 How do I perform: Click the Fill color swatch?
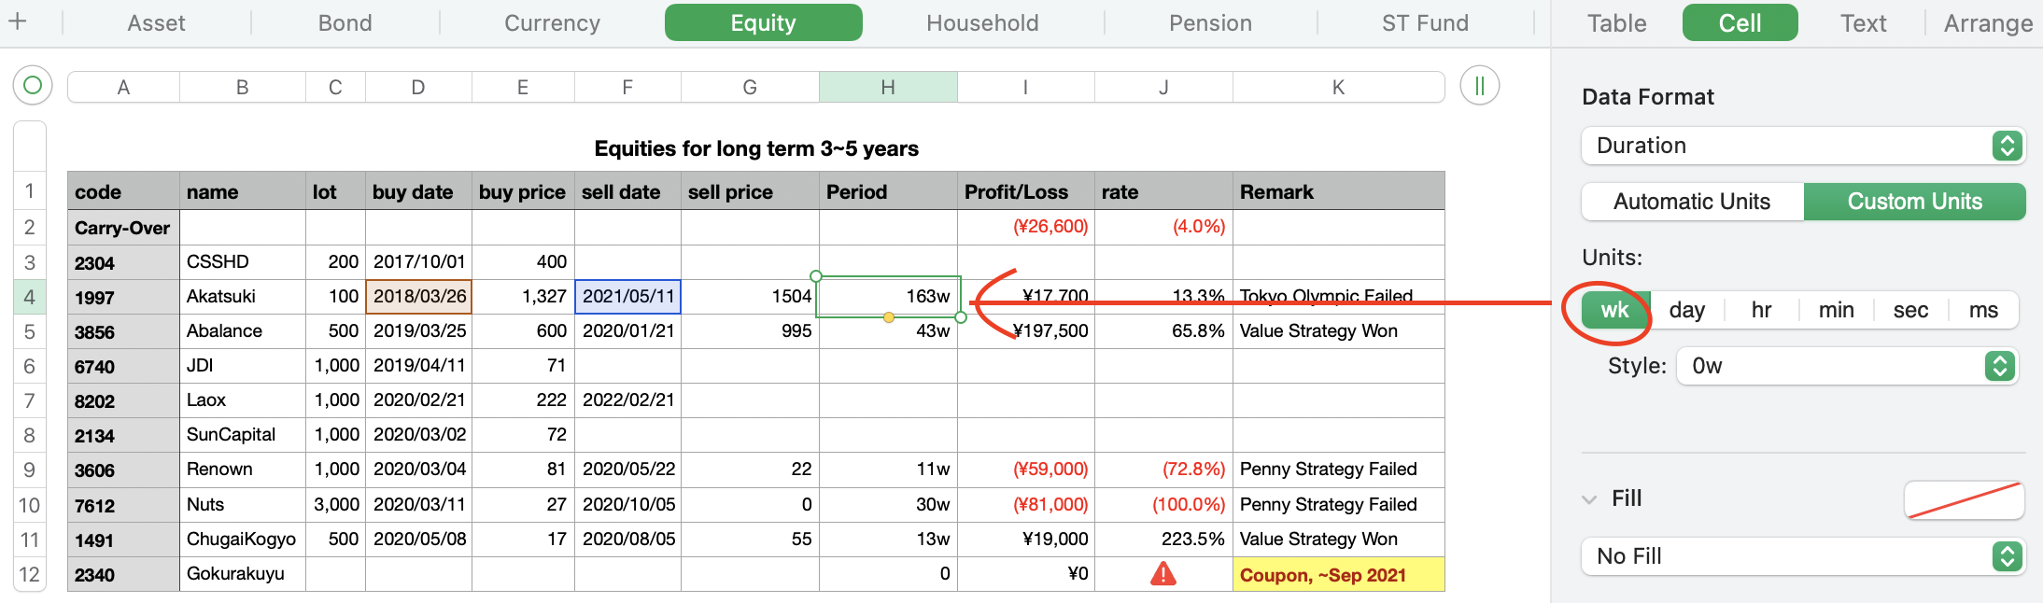tap(1964, 500)
